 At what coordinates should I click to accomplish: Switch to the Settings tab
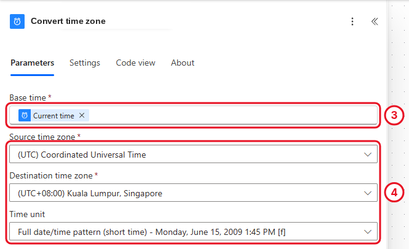85,63
